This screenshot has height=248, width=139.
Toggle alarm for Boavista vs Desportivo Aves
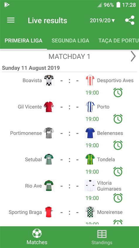118,92
